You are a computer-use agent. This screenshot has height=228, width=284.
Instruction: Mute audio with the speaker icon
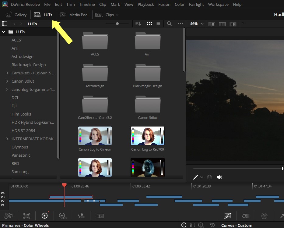[219, 177]
